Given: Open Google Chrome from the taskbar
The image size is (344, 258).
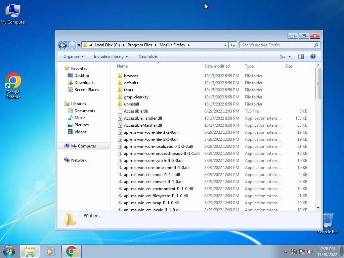Looking at the screenshot, I should tap(71, 251).
